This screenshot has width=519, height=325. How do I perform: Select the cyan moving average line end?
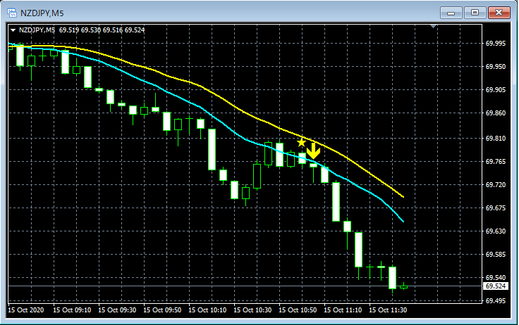click(x=403, y=221)
